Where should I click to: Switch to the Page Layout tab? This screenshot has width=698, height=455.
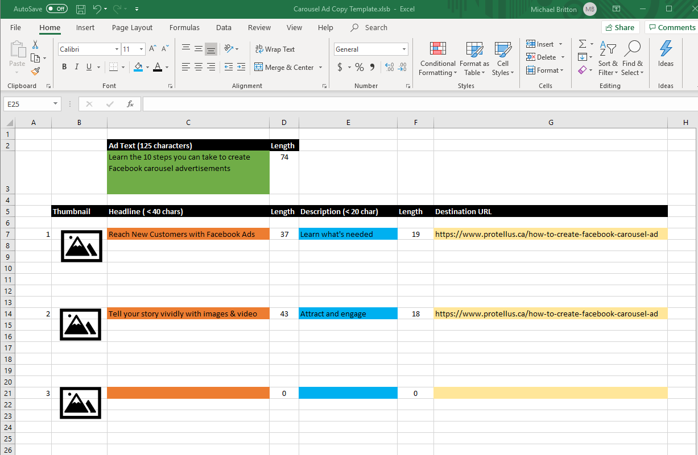click(x=132, y=27)
